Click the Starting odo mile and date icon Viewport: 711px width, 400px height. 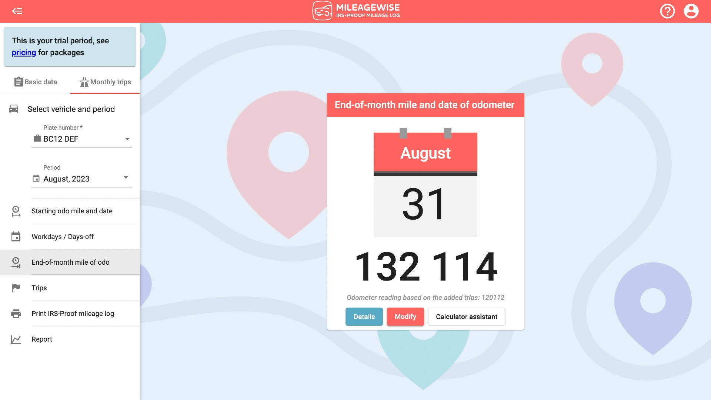click(x=15, y=211)
